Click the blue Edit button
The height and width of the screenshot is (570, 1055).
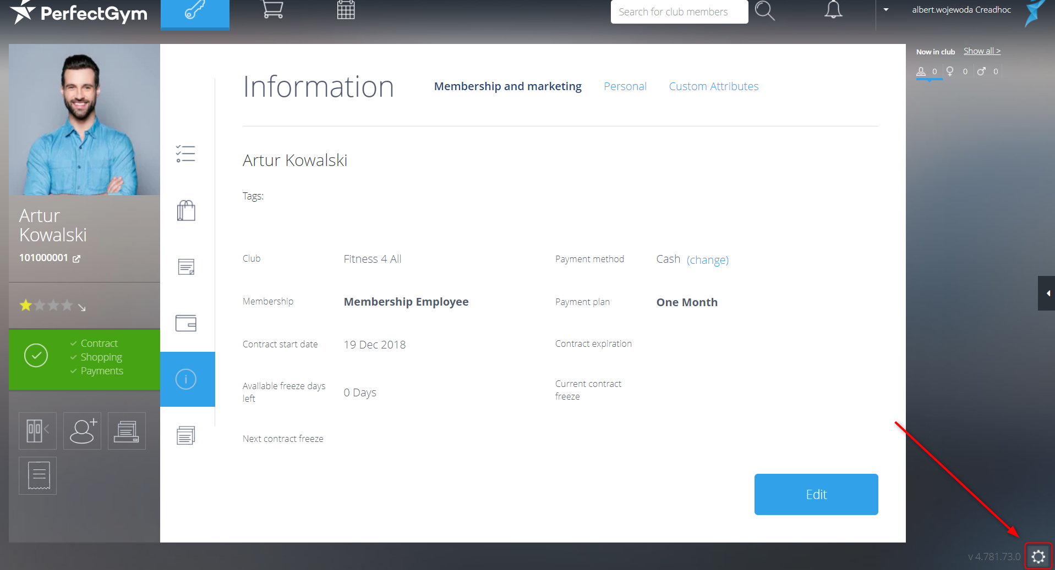coord(816,494)
